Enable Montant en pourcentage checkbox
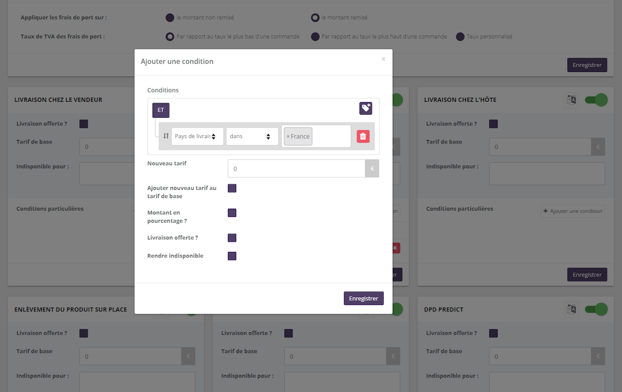 (232, 213)
